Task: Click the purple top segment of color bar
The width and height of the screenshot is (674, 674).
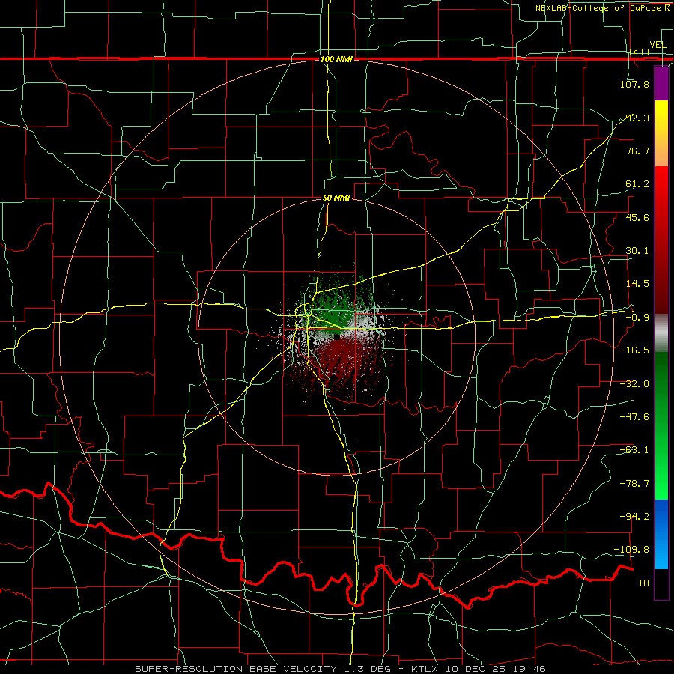Action: click(x=661, y=83)
